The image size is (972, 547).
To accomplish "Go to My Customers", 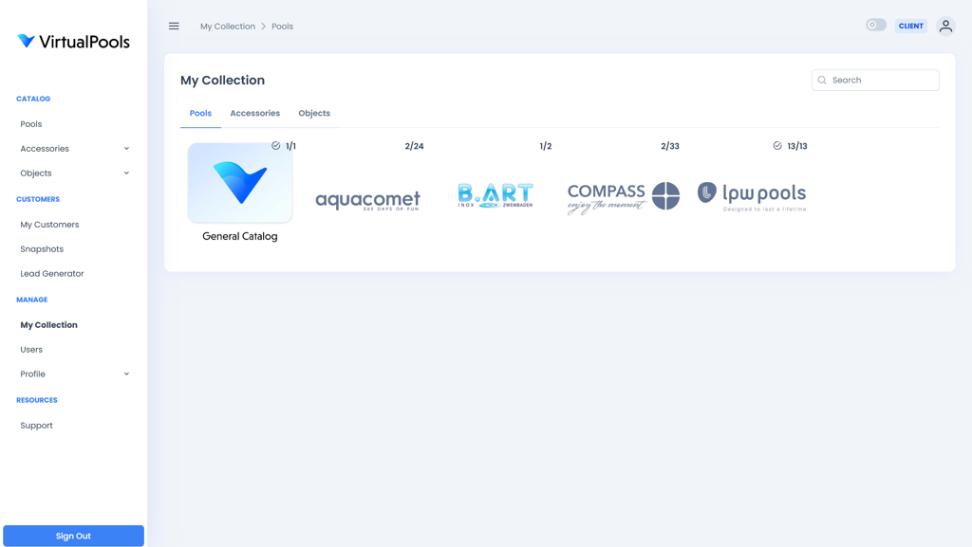I will pyautogui.click(x=49, y=225).
